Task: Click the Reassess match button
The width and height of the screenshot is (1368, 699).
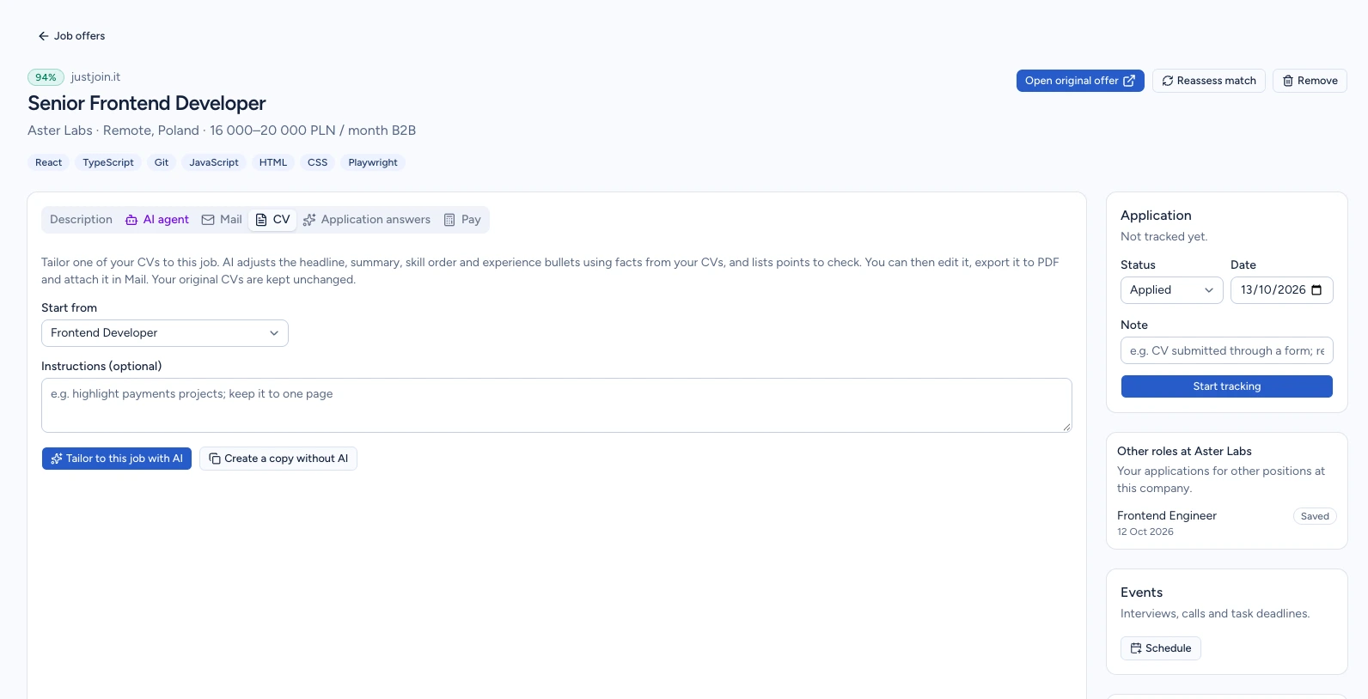Action: (1209, 81)
